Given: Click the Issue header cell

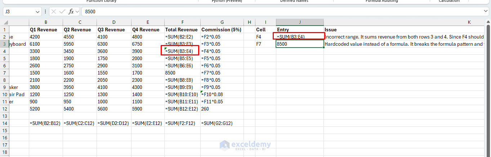Looking at the screenshot, I should coord(405,30).
